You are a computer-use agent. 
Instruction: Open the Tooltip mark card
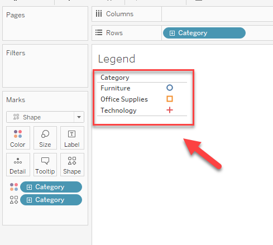[45, 165]
